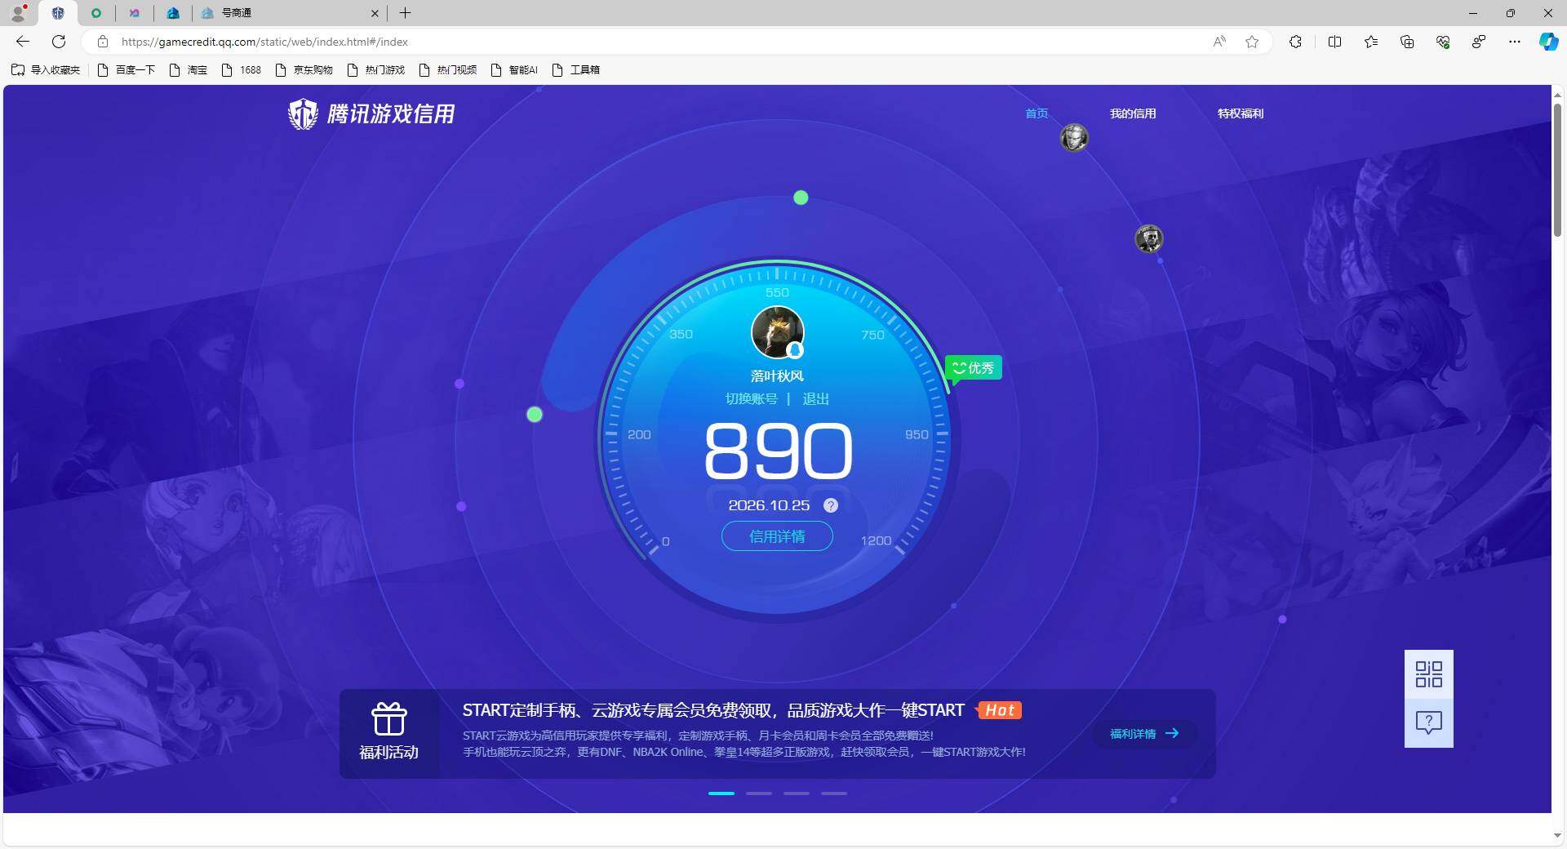This screenshot has width=1567, height=849.
Task: Open the browser essentials heart icon
Action: pos(1443,42)
